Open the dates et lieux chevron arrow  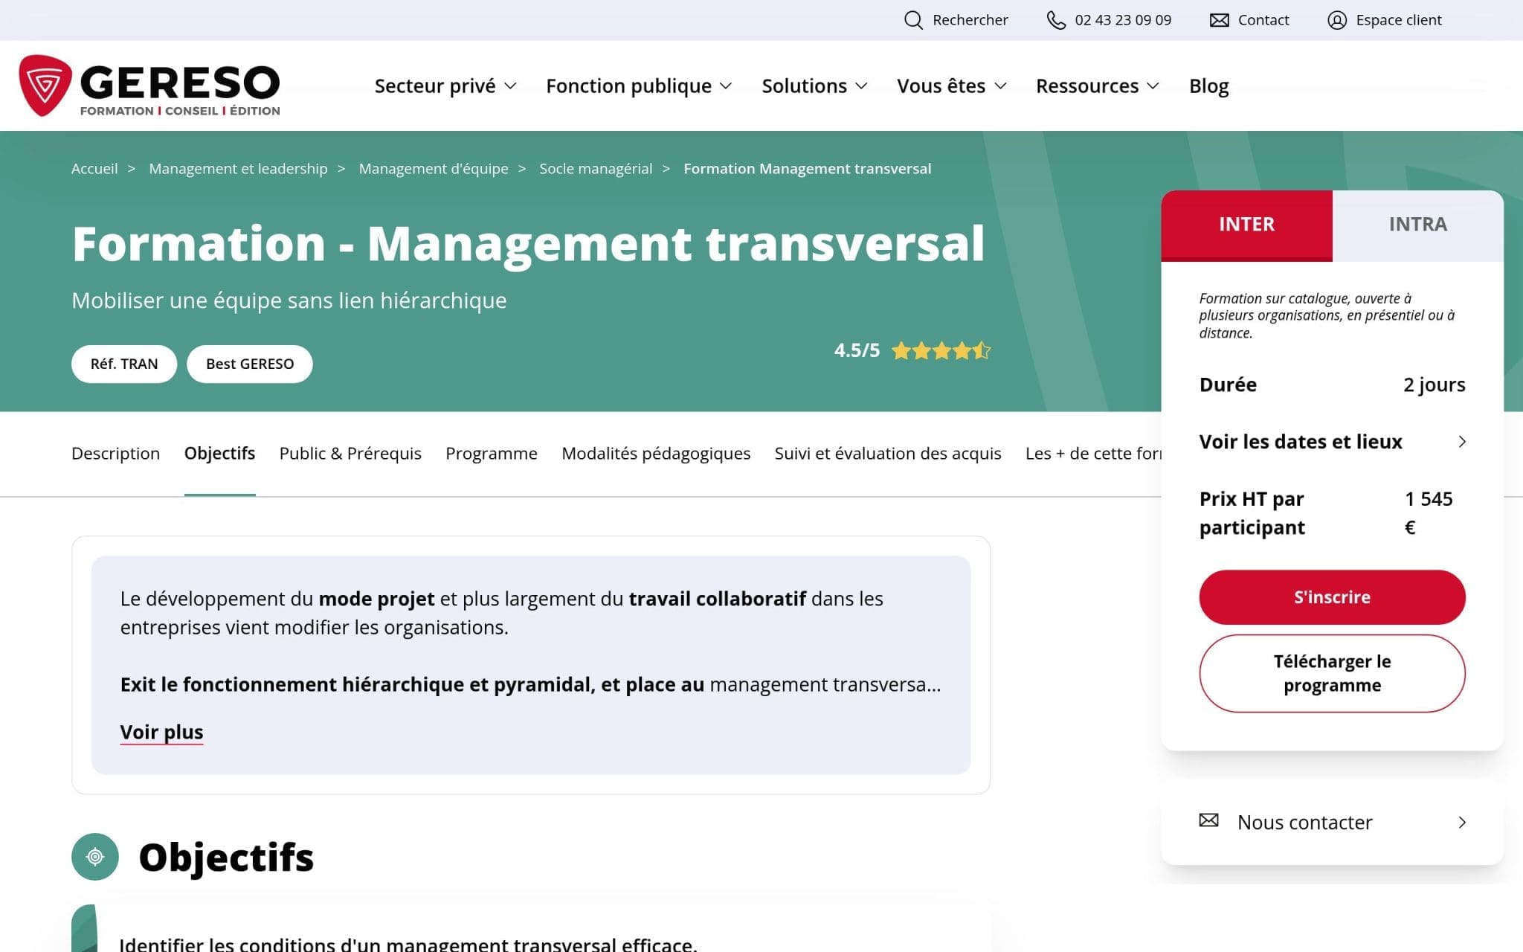[x=1462, y=442]
